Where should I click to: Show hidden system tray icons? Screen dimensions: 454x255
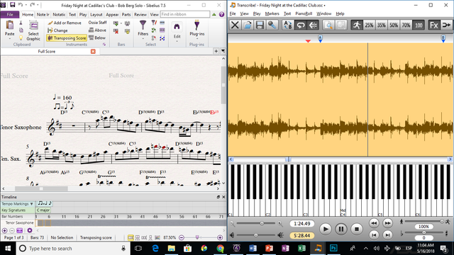point(366,249)
